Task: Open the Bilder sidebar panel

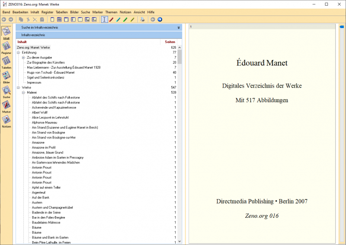Action: [x=6, y=76]
